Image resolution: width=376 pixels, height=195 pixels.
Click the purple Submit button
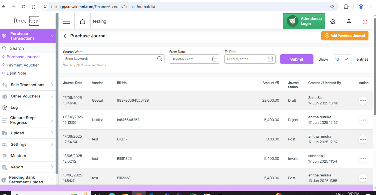tap(297, 59)
